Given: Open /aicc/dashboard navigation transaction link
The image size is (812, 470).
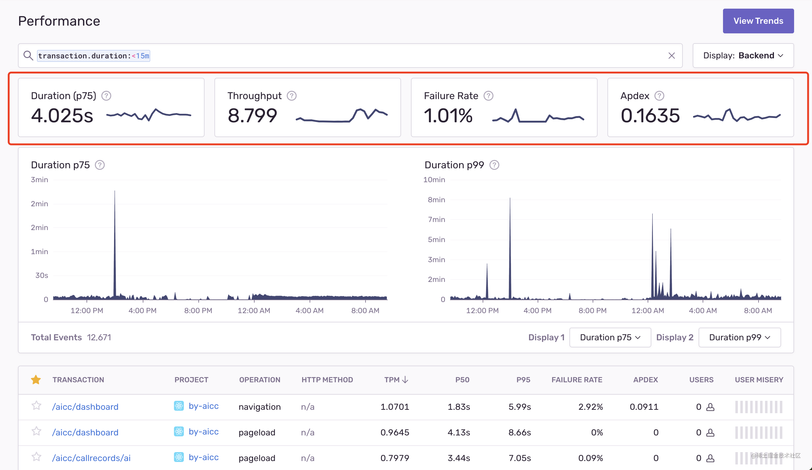Looking at the screenshot, I should pyautogui.click(x=85, y=406).
